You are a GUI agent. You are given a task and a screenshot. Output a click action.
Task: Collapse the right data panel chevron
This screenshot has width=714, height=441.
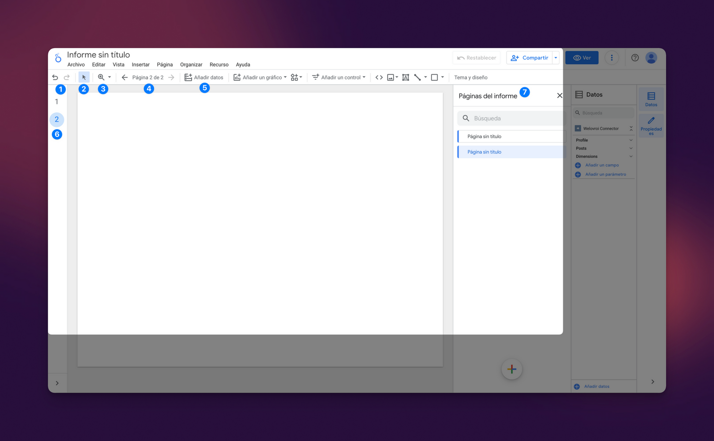pos(653,382)
